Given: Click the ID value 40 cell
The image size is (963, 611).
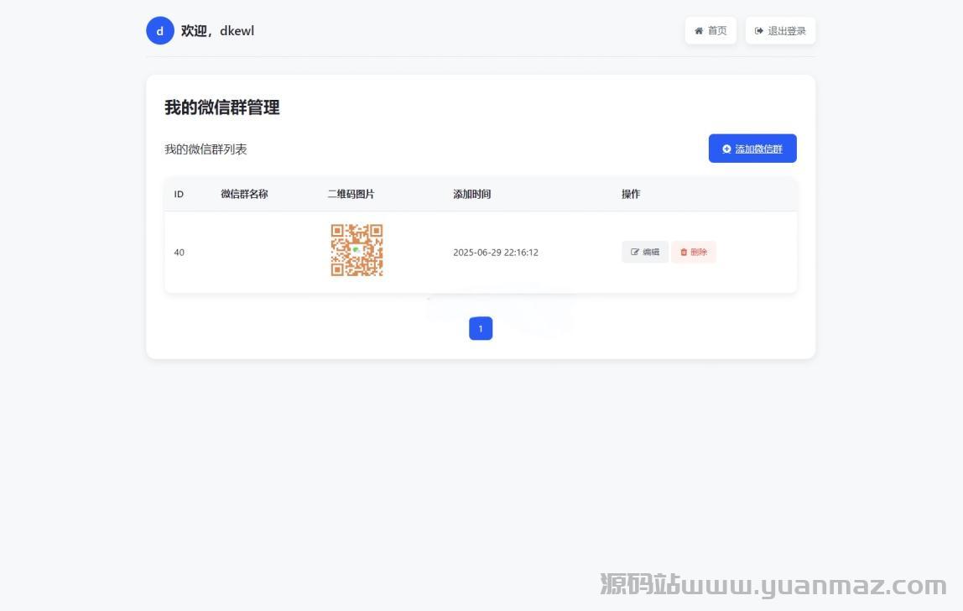Looking at the screenshot, I should [180, 252].
